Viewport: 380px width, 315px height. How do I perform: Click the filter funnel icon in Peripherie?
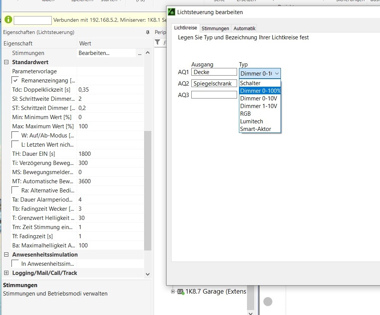click(x=157, y=42)
